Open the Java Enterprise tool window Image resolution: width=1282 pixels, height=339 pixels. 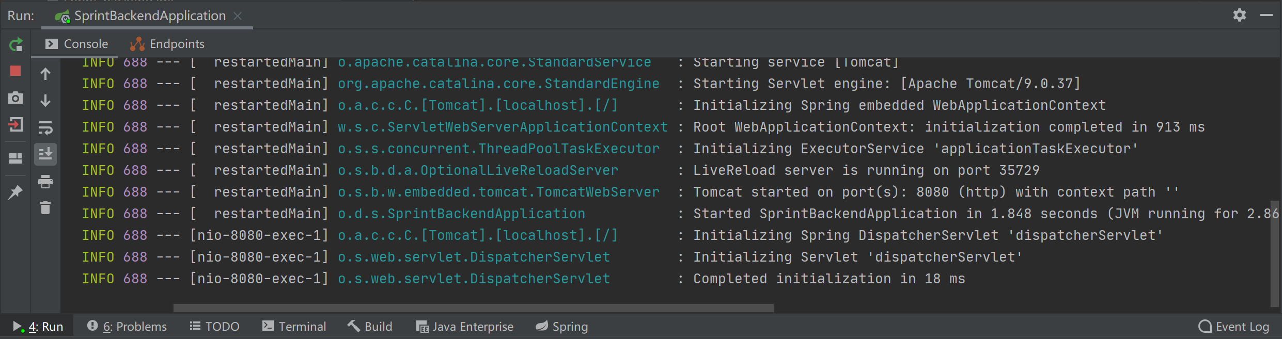point(465,327)
